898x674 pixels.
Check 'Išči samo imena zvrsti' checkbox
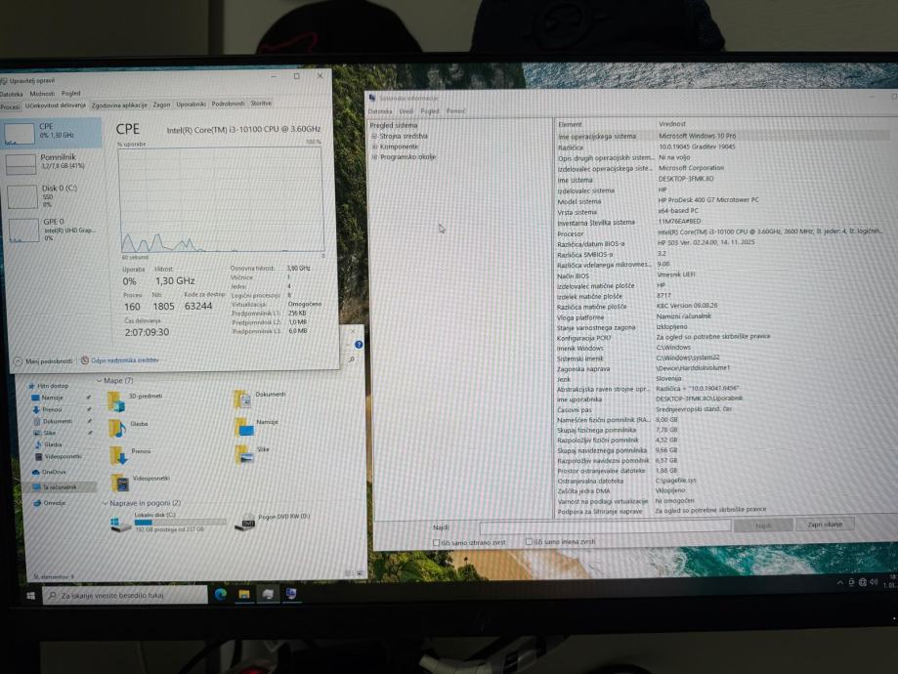coord(530,542)
